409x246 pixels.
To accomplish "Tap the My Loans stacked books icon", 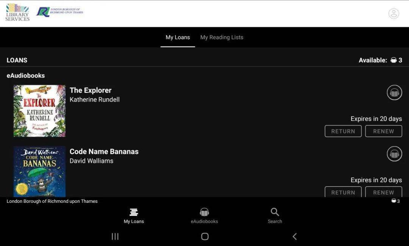I will [134, 212].
